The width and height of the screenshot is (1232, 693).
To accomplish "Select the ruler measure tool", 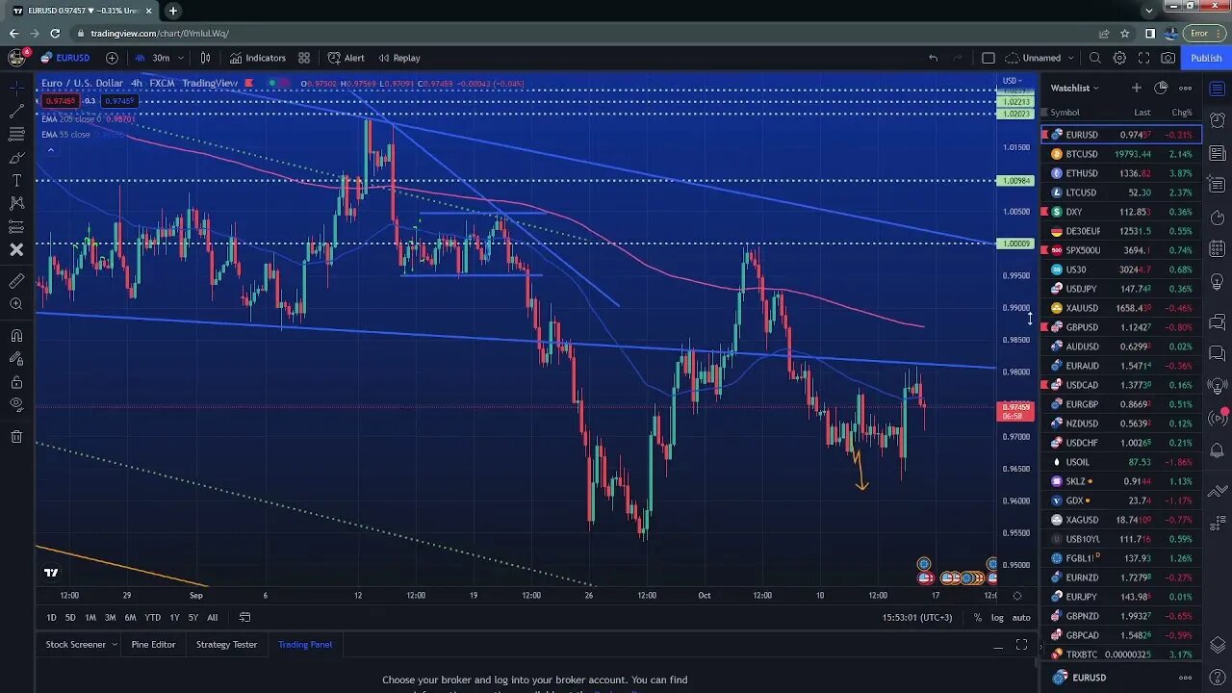I will 16,281.
